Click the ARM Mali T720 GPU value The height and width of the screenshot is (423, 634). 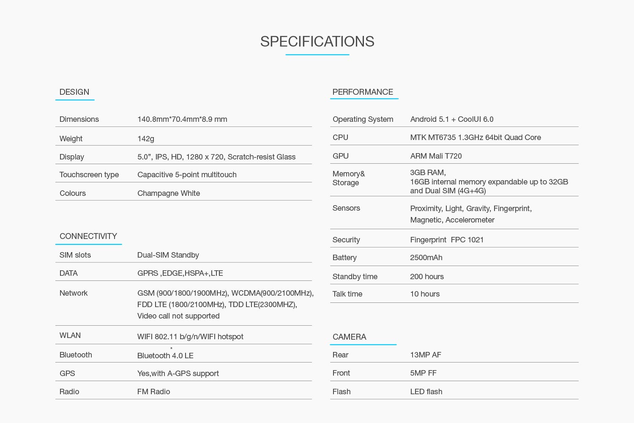coord(436,156)
